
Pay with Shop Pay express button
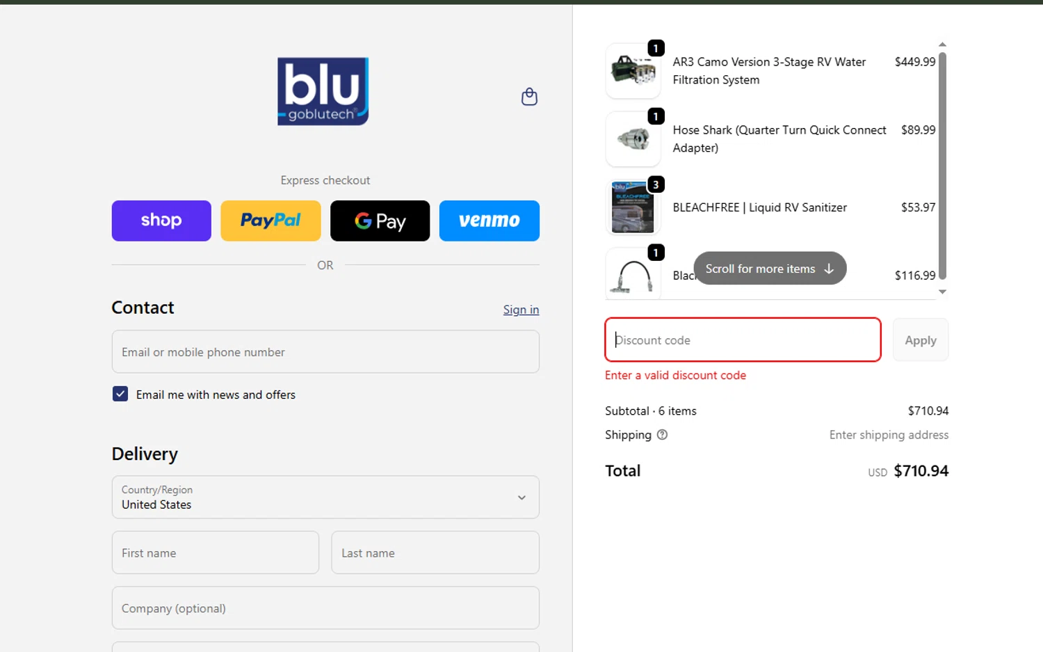161,221
